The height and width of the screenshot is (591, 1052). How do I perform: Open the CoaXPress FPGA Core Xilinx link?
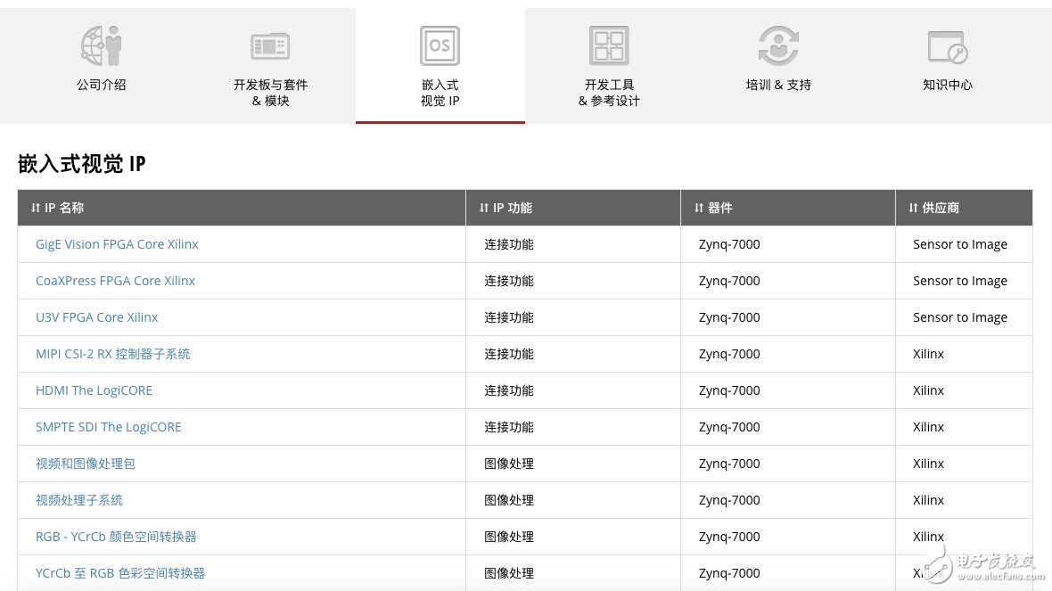pyautogui.click(x=115, y=281)
